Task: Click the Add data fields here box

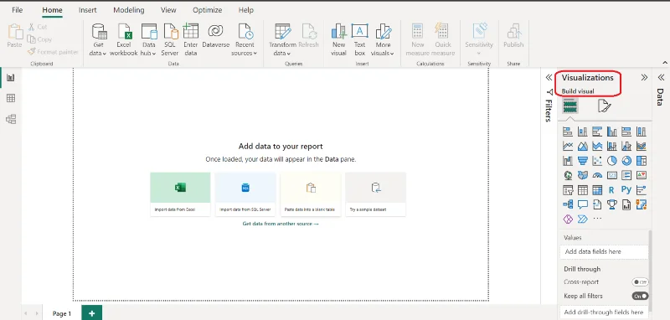Action: click(x=604, y=251)
